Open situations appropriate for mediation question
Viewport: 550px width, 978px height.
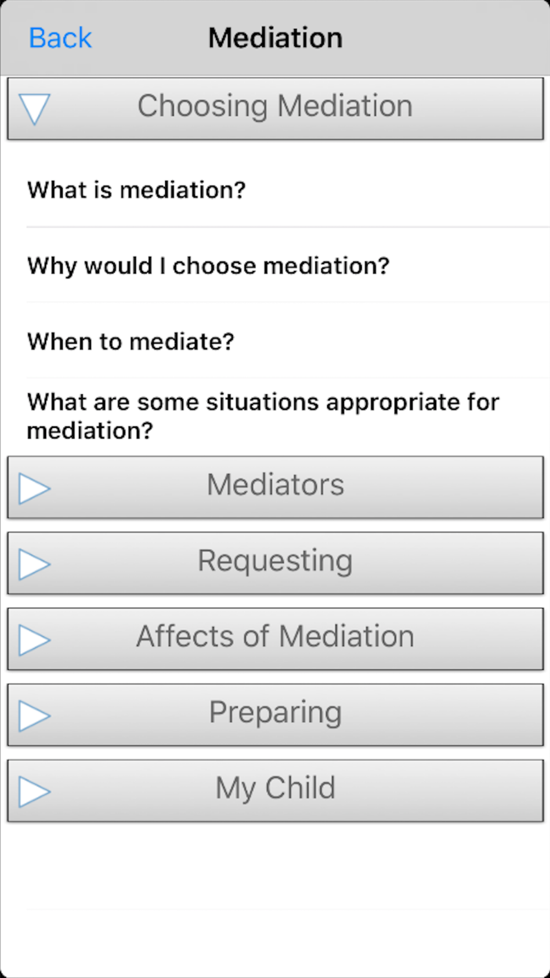[275, 416]
